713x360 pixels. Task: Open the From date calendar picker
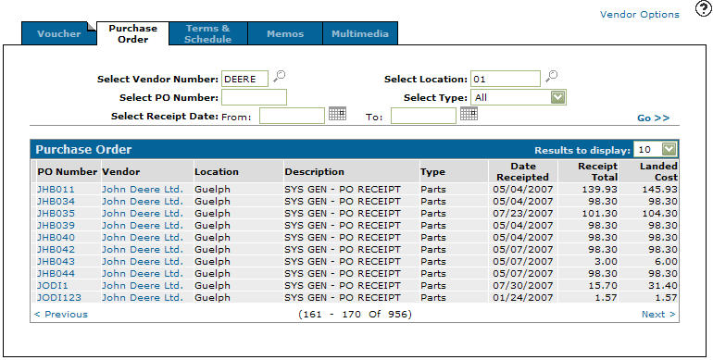click(337, 113)
